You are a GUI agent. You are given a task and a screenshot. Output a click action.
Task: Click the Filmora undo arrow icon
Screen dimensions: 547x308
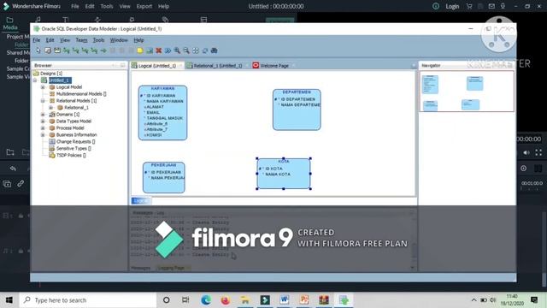click(13, 169)
